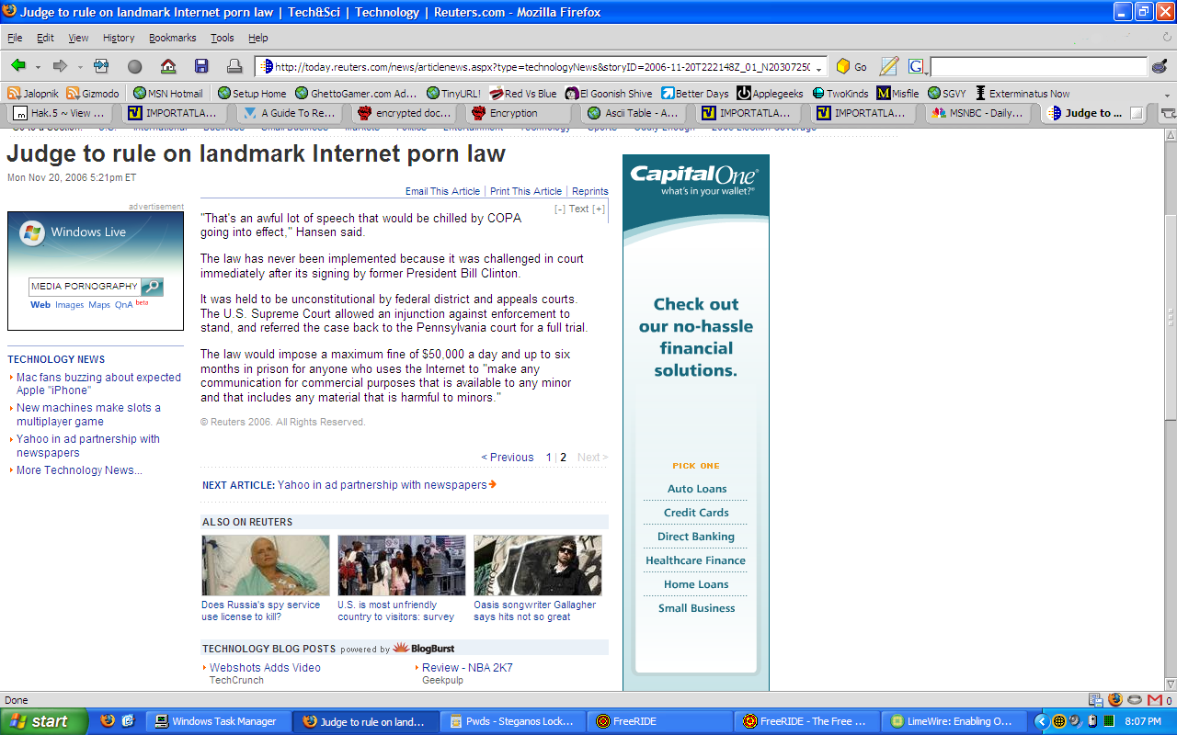Expand hidden system tray icons arrow
1177x735 pixels.
coord(1042,721)
